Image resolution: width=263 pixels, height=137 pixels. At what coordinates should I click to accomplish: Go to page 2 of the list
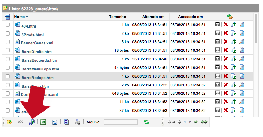190,122
